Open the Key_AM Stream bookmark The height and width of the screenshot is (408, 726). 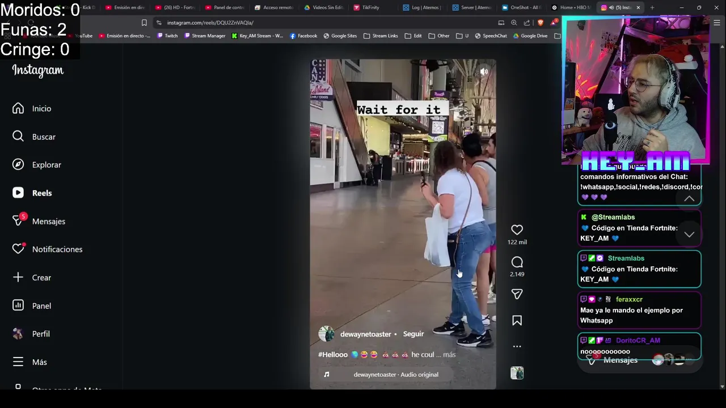257,36
